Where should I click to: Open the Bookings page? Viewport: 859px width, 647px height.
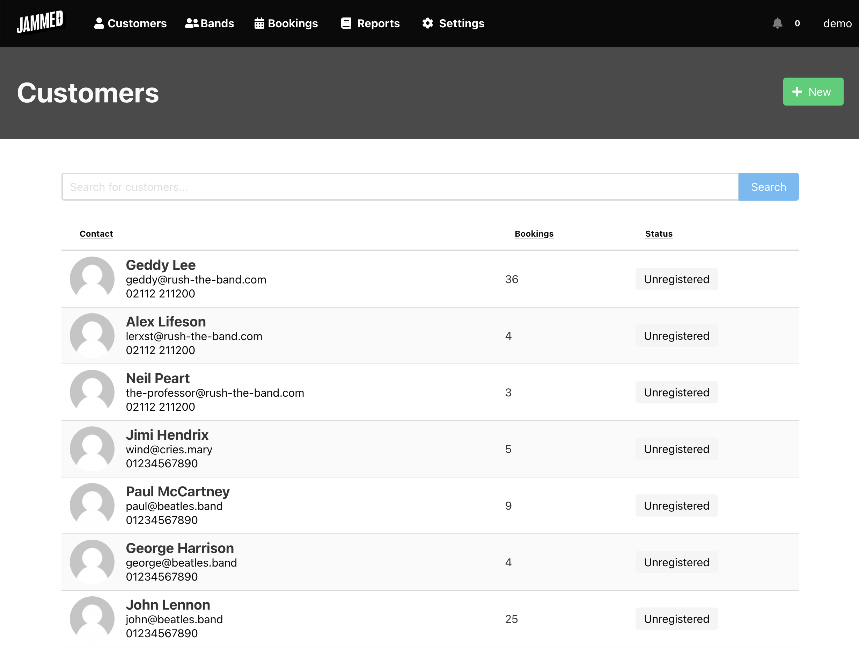pos(286,23)
